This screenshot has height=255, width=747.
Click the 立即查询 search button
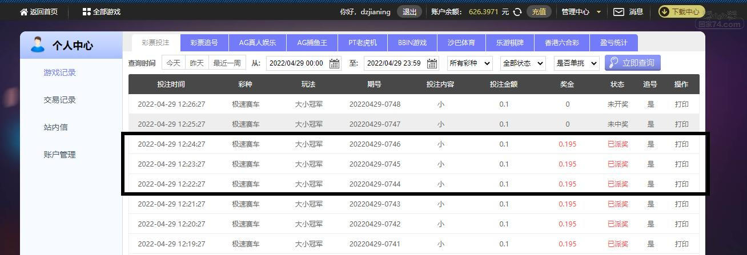pyautogui.click(x=632, y=63)
